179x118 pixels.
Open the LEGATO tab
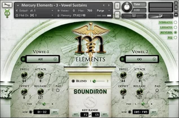(x=166, y=27)
